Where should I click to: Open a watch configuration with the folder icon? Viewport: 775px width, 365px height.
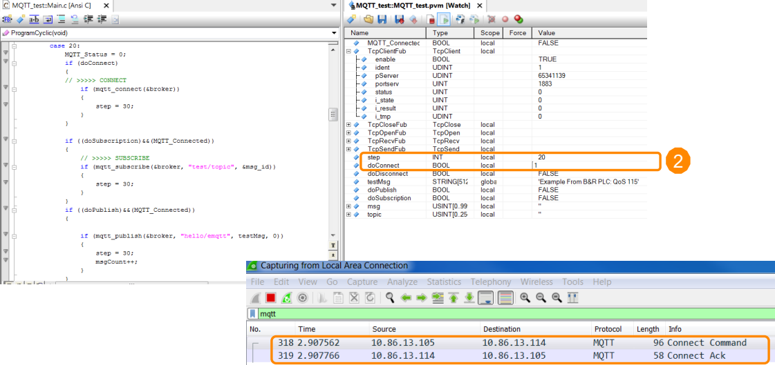(x=369, y=19)
